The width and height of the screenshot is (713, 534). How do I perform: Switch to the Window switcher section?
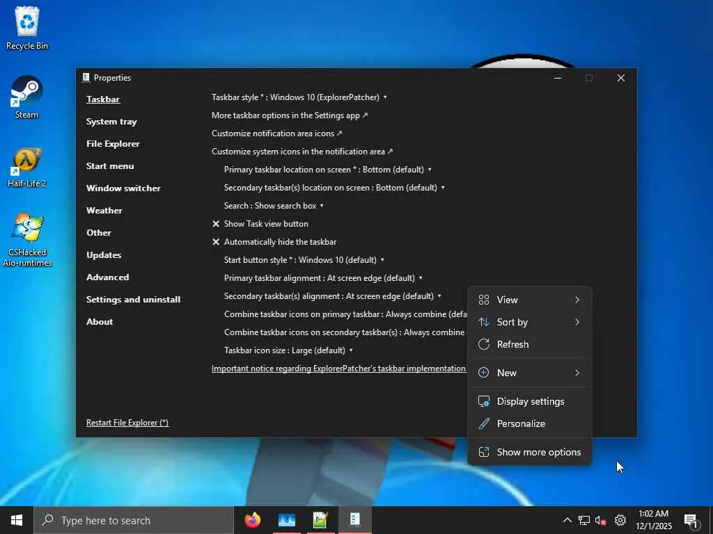(x=123, y=188)
